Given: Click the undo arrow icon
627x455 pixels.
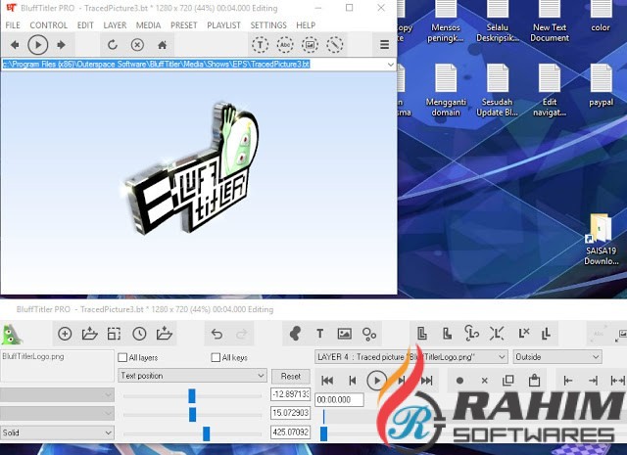Looking at the screenshot, I should click(217, 334).
